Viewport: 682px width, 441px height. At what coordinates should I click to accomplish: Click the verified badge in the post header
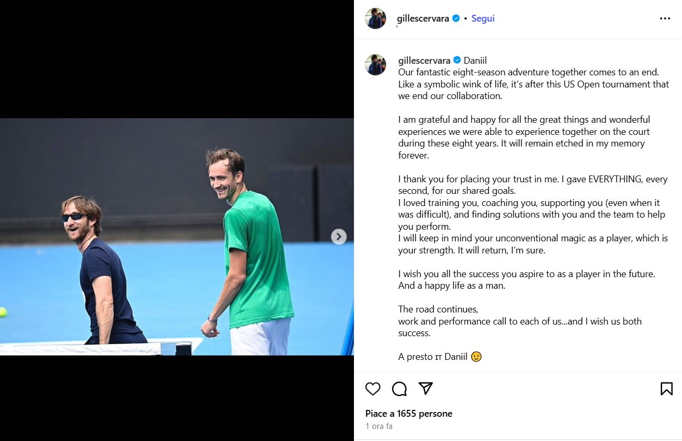(x=456, y=18)
